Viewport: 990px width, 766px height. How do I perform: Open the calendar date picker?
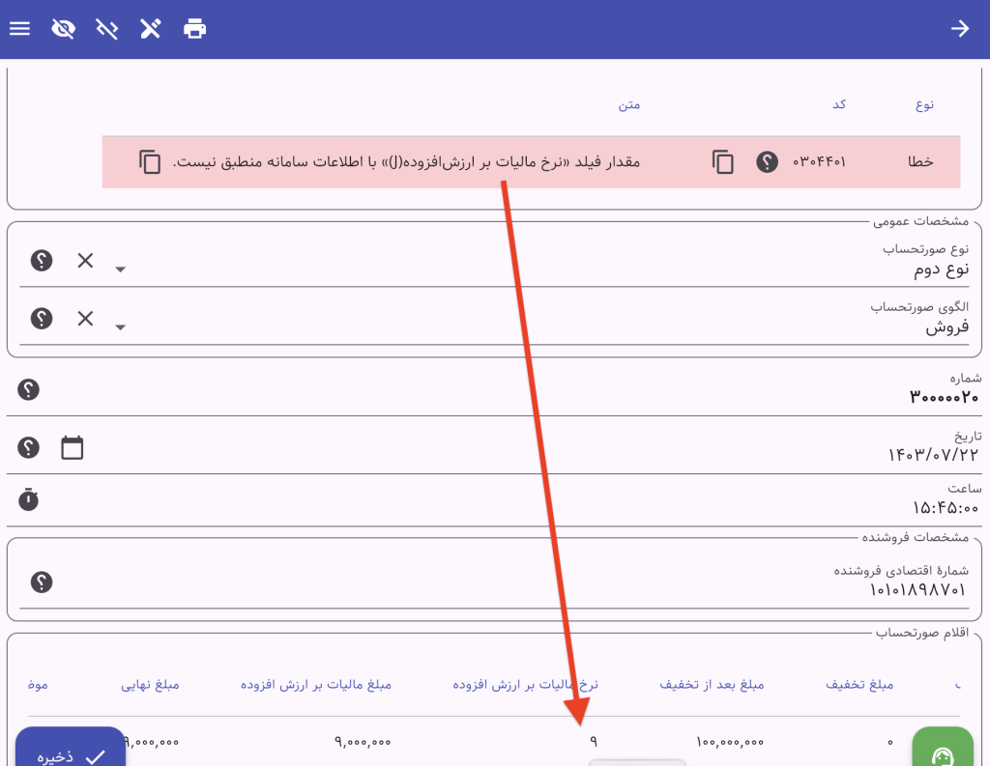click(x=72, y=448)
